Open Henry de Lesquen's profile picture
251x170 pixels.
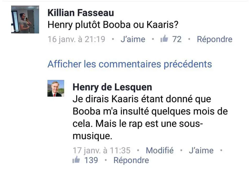point(56,88)
